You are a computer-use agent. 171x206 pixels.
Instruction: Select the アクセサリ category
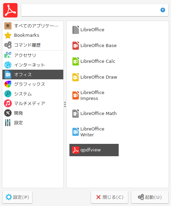(x=33, y=55)
